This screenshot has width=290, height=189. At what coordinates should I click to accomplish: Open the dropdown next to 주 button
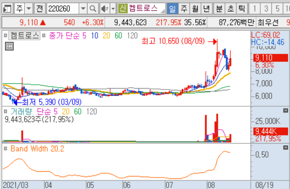tap(29, 9)
